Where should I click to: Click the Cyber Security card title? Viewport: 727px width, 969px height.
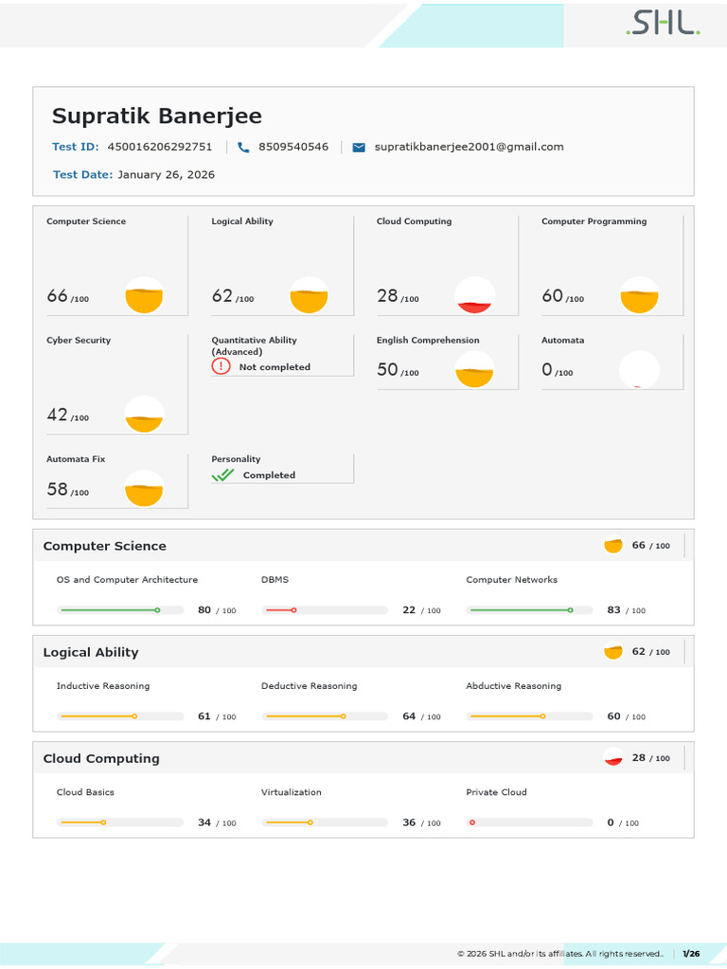coord(79,340)
